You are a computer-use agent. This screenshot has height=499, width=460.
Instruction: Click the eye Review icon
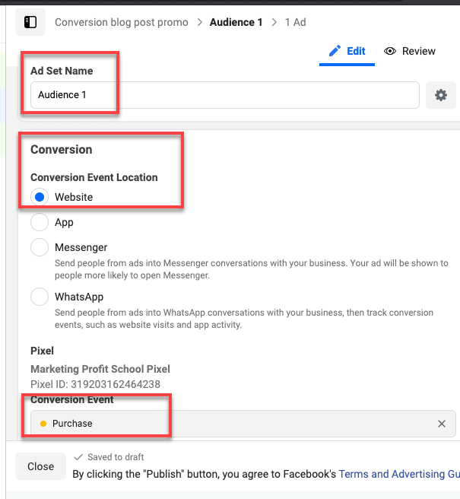[x=391, y=51]
